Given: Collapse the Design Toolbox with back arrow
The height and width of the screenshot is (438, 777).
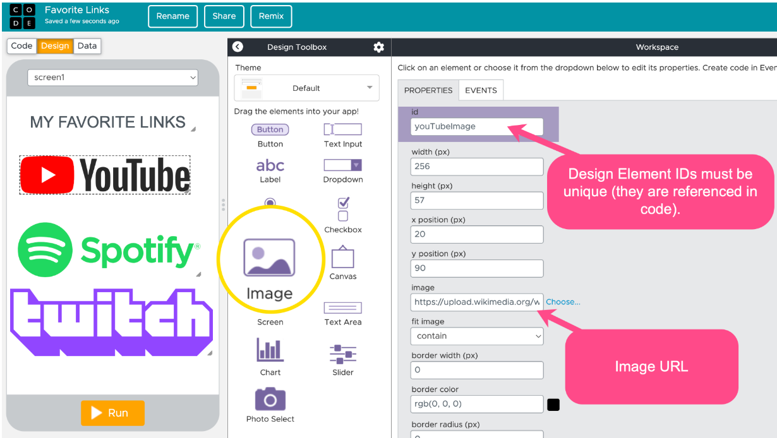Looking at the screenshot, I should (x=238, y=47).
